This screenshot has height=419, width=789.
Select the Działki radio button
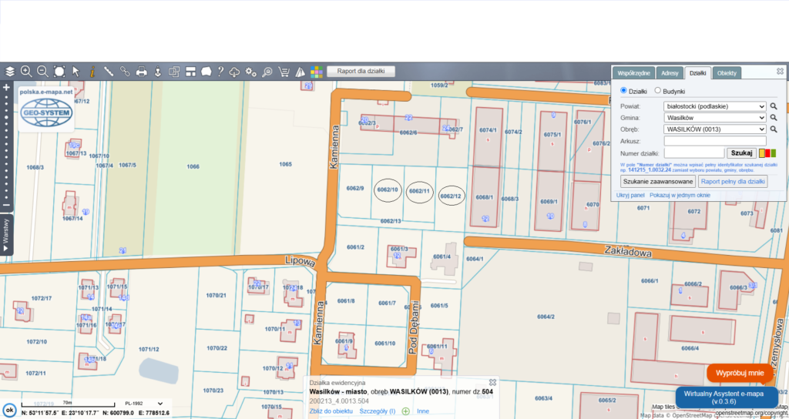(624, 91)
